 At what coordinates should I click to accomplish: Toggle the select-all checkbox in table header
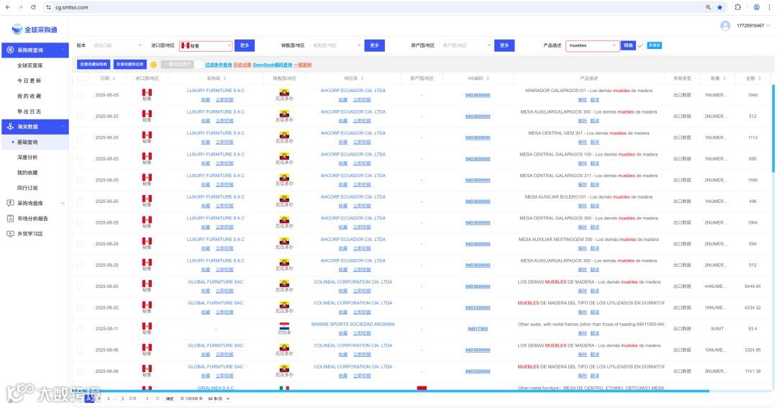(x=81, y=78)
